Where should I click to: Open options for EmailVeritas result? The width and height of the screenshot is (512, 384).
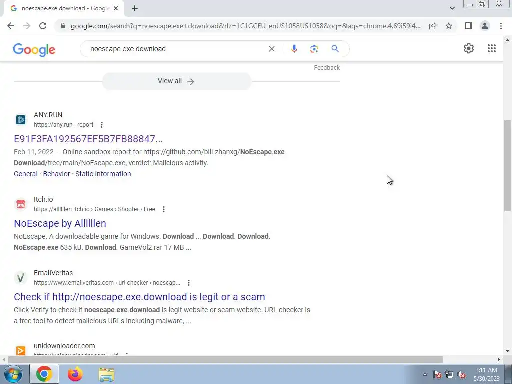(188, 283)
